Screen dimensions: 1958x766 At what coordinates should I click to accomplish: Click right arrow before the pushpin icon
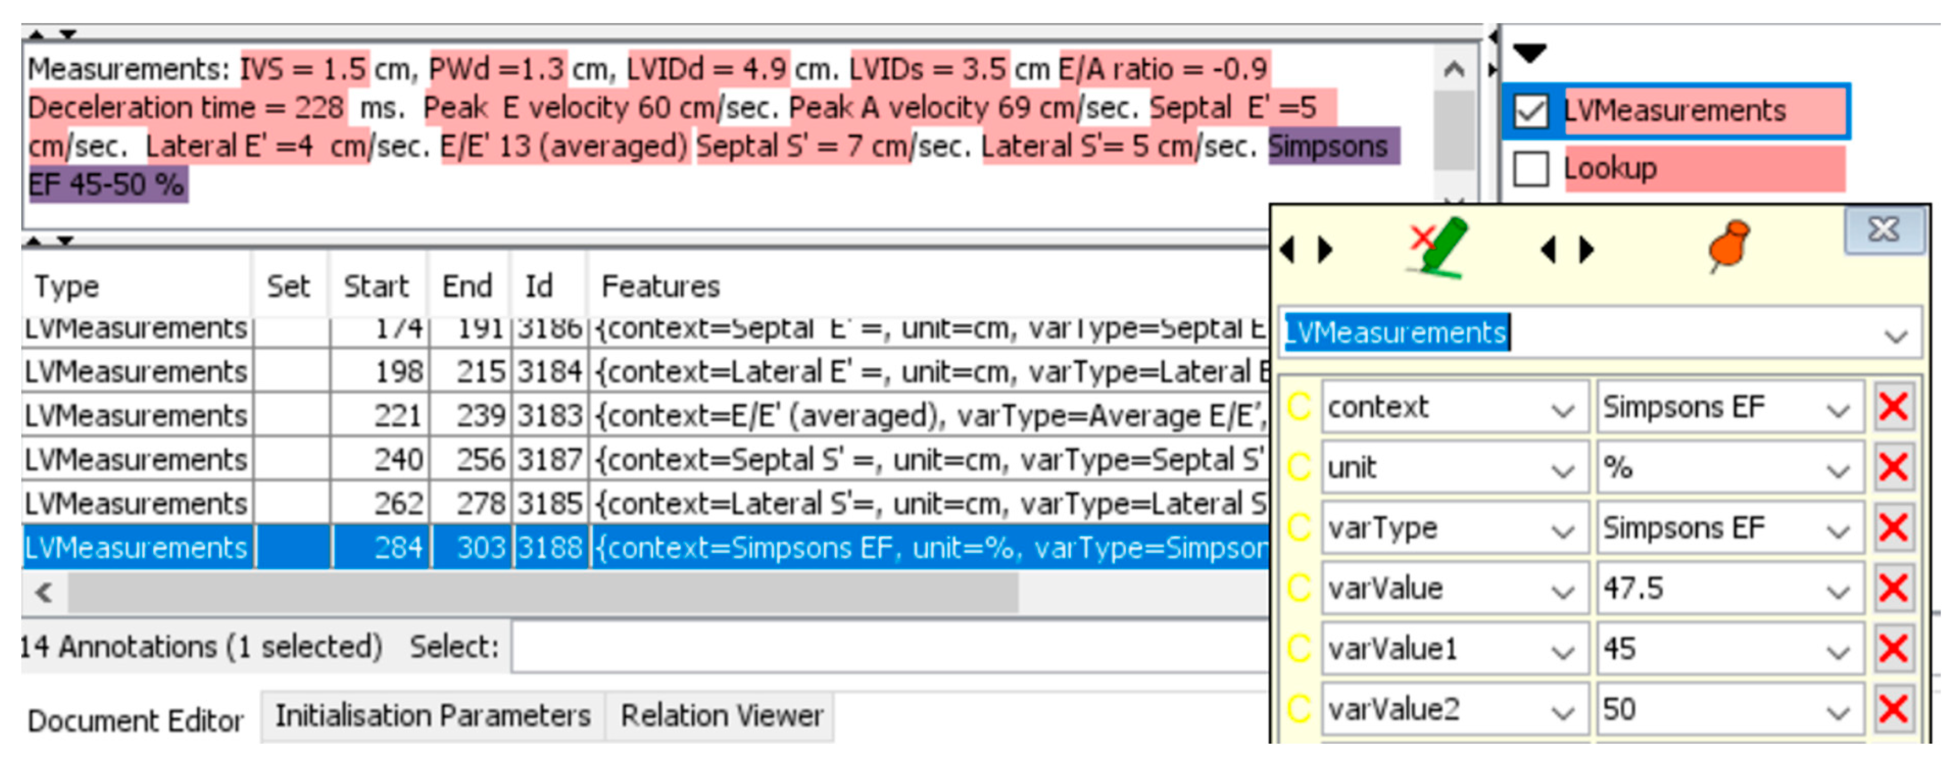coord(1587,249)
